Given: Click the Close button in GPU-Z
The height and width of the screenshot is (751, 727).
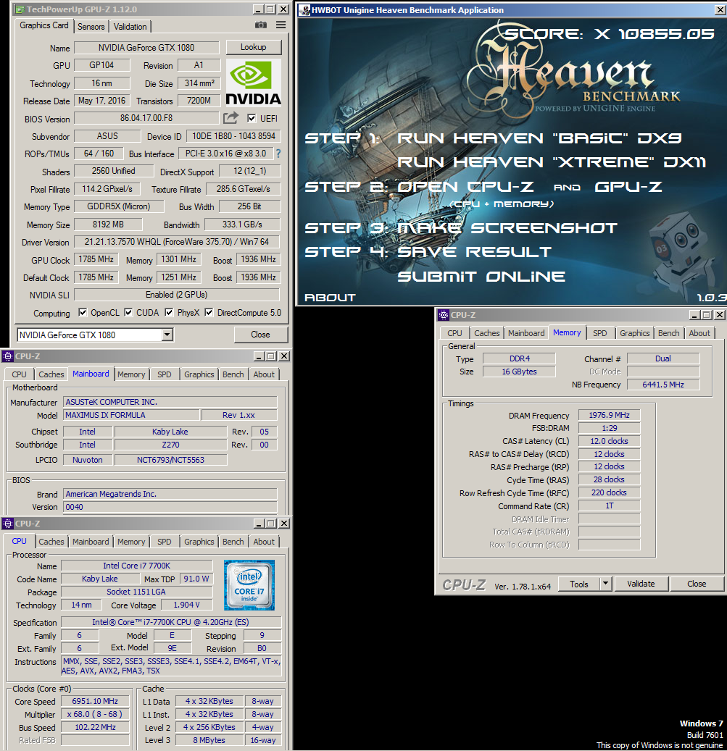Looking at the screenshot, I should pos(261,335).
